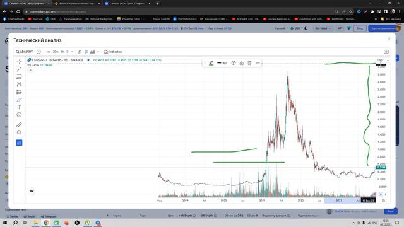Toggle log scale L button
The width and height of the screenshot is (404, 227).
pos(386,195)
